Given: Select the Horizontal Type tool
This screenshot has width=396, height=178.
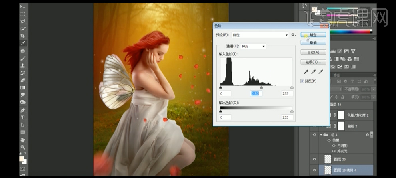Looking at the screenshot, I should coord(23,117).
